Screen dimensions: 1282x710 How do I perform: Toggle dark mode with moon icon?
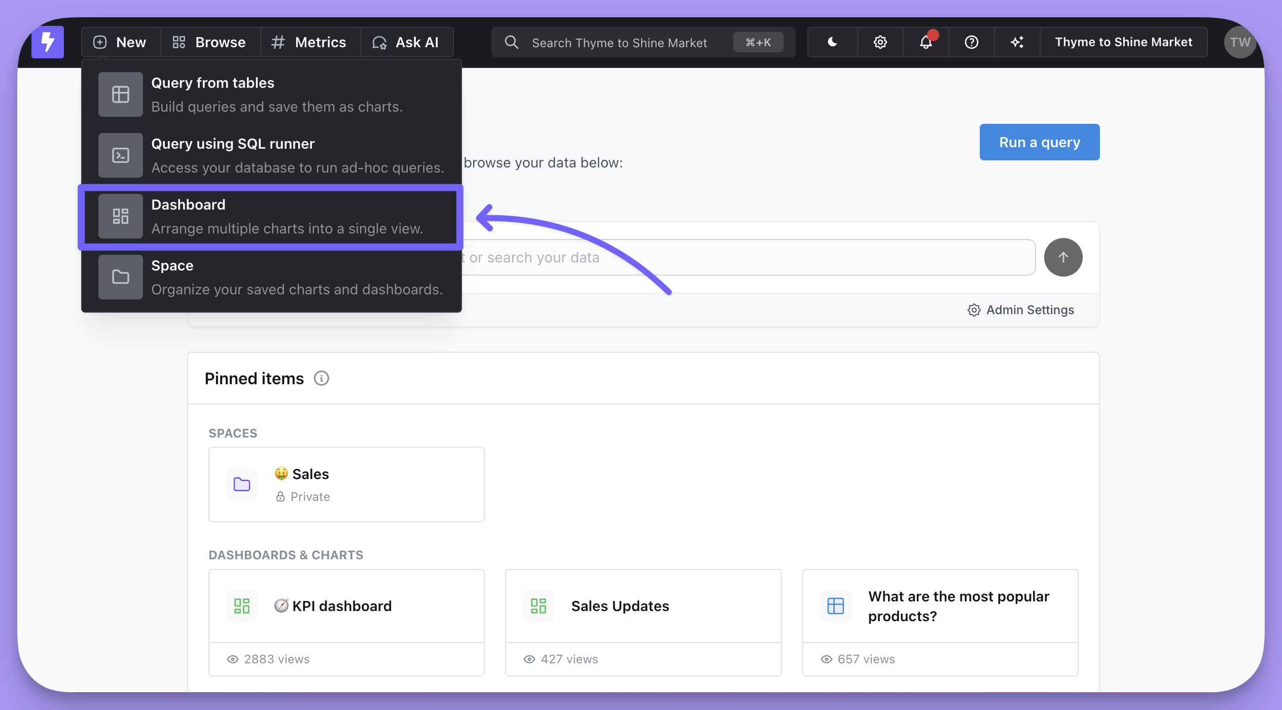[x=832, y=42]
